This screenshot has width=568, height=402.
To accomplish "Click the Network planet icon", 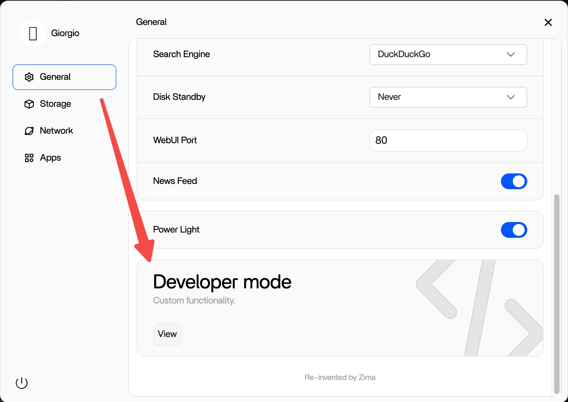I will point(29,131).
